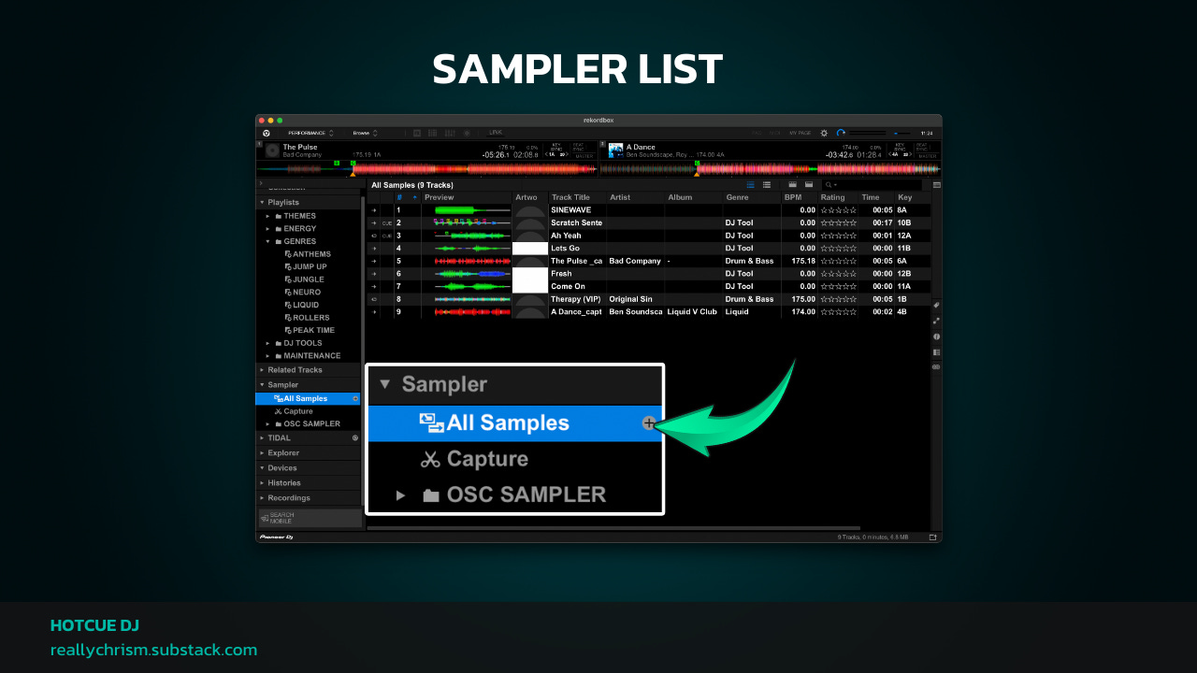Click the bottom-right window icon in status bar
Image resolution: width=1197 pixels, height=673 pixels.
pyautogui.click(x=932, y=537)
